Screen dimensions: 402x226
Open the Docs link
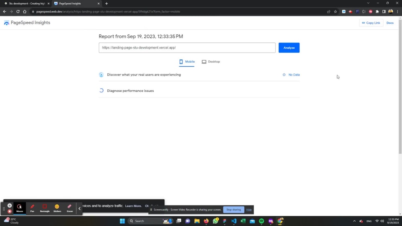coord(390,23)
